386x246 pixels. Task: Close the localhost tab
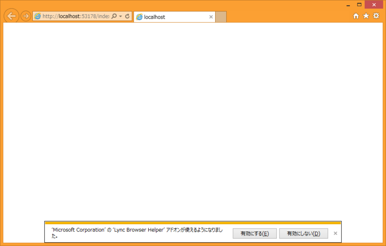[211, 17]
